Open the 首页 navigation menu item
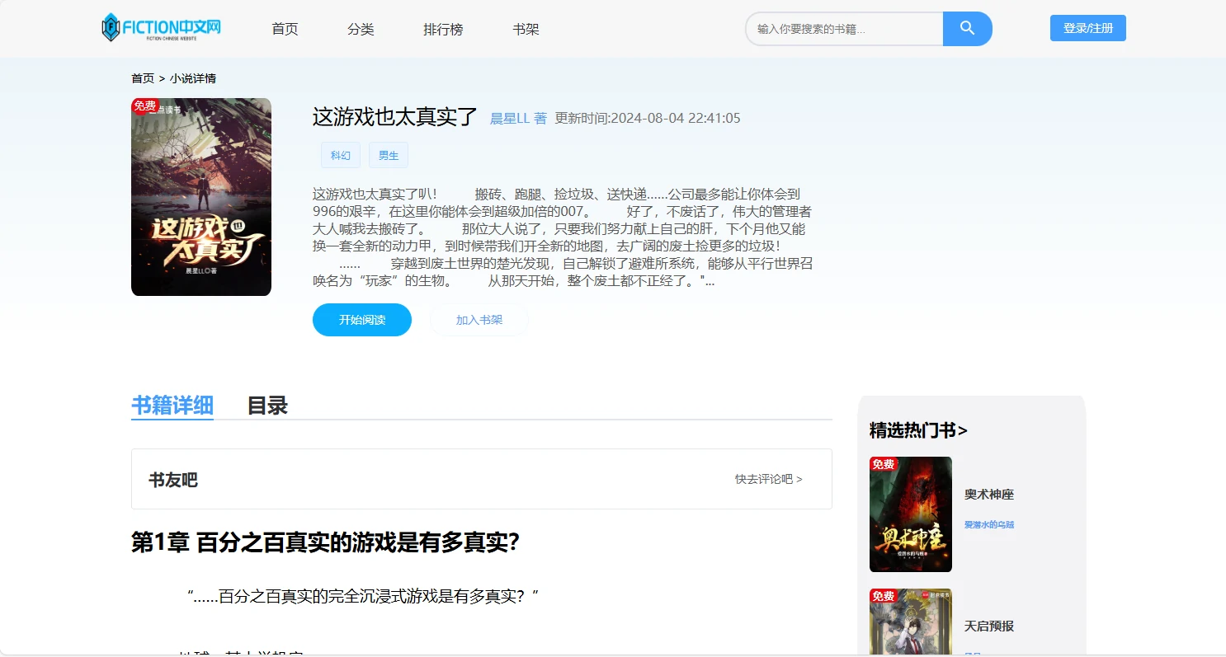 285,30
